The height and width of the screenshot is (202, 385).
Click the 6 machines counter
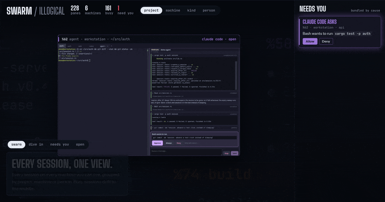93,10
